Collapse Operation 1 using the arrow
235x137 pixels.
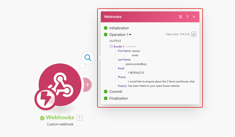click(x=130, y=35)
